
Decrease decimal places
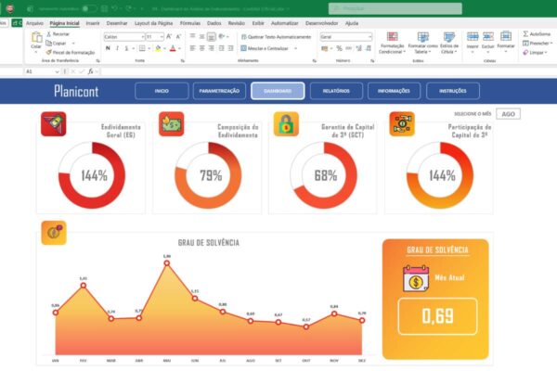(x=369, y=48)
